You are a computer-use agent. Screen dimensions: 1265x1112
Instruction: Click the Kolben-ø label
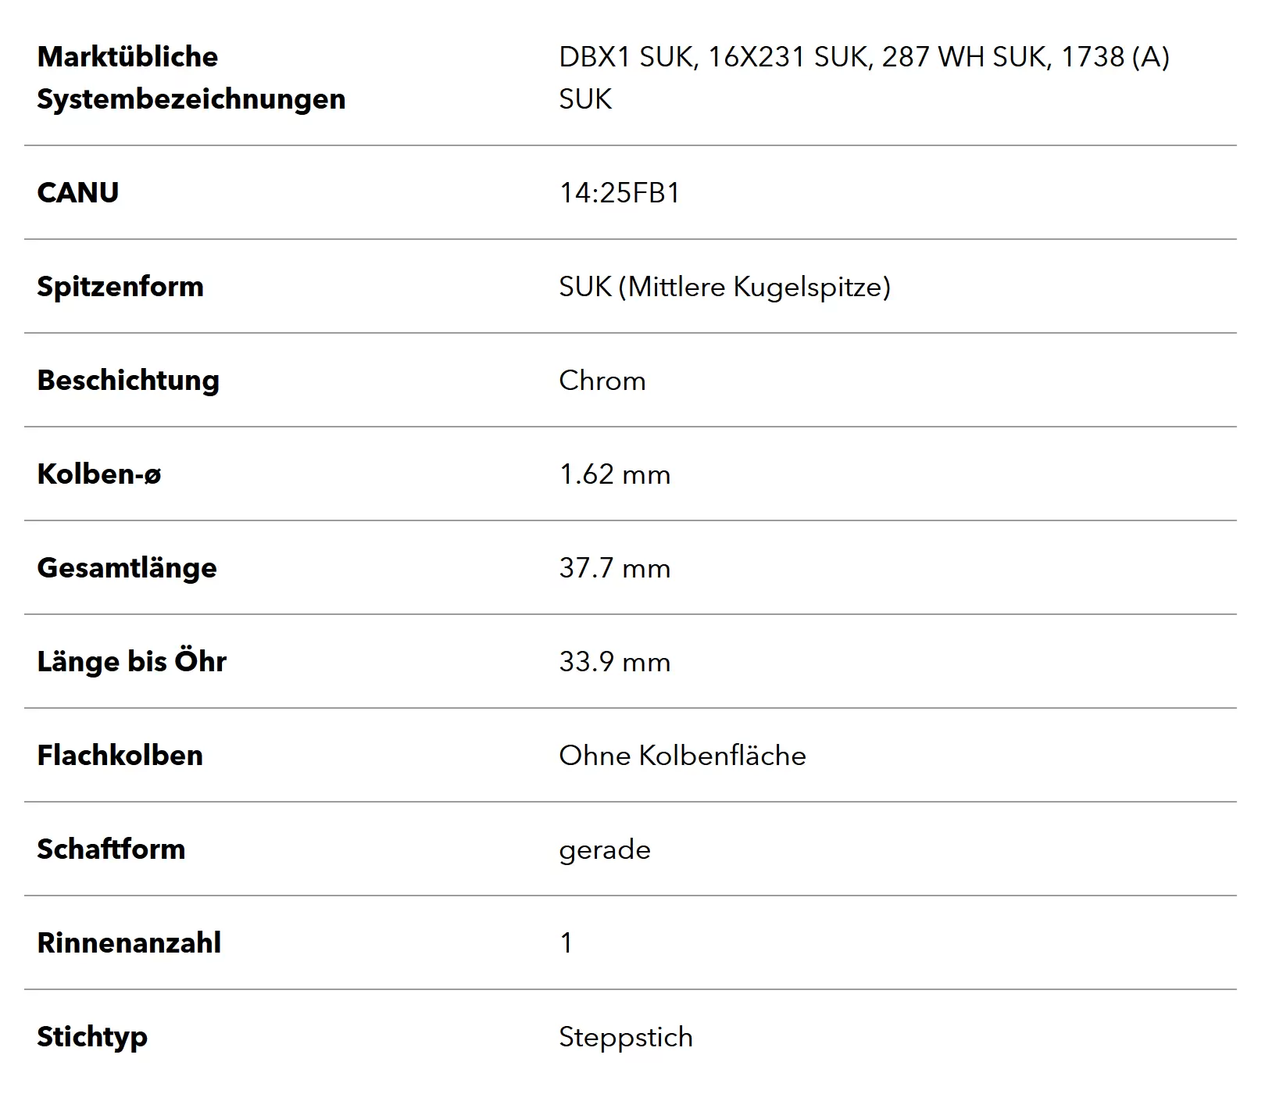click(99, 474)
